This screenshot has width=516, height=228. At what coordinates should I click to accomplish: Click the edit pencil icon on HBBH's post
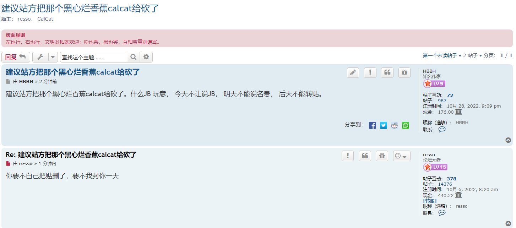pos(353,72)
